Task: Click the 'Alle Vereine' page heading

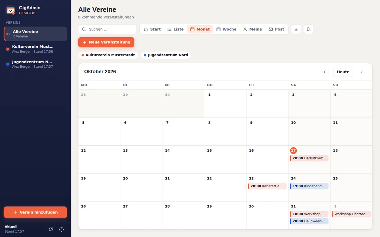Action: click(97, 9)
